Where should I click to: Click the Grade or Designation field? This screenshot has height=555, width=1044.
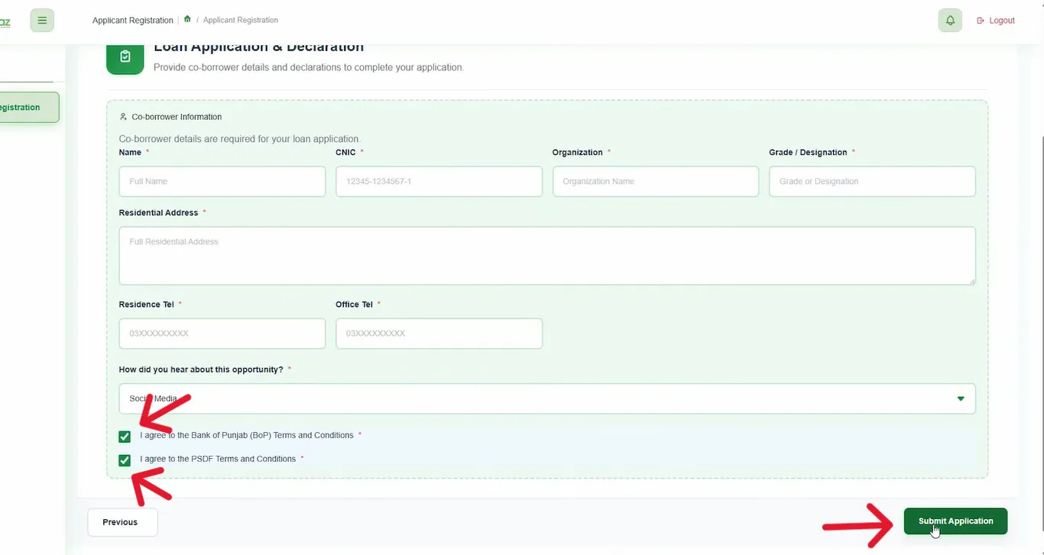click(x=872, y=182)
